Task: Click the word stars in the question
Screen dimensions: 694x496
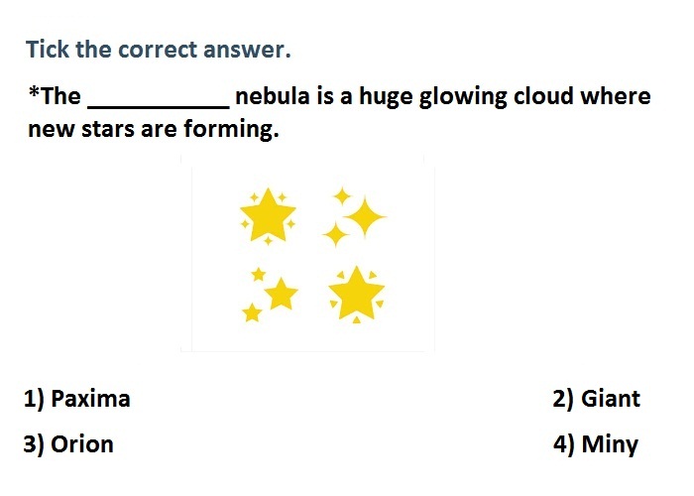Action: pos(107,130)
